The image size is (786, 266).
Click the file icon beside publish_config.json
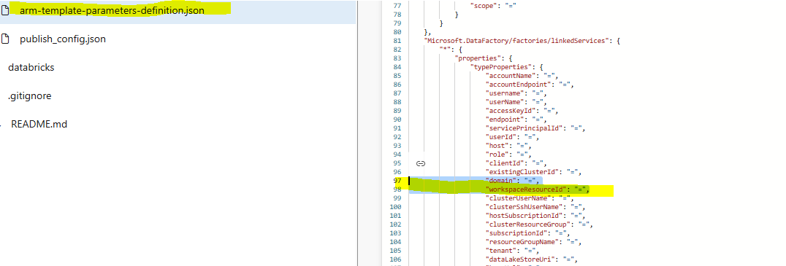click(6, 39)
